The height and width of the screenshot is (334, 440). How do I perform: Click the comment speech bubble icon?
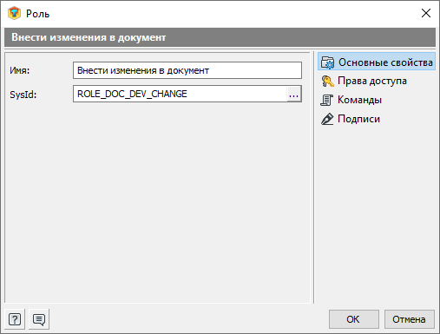point(39,319)
